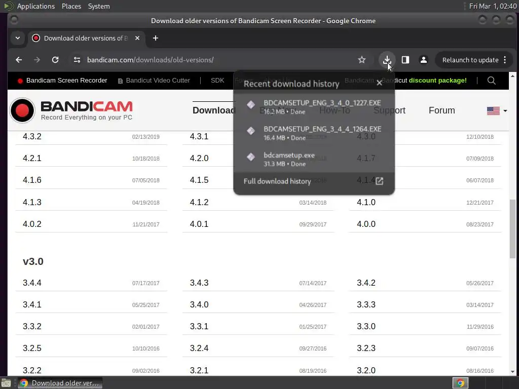Download version 4.2.1
The width and height of the screenshot is (519, 389).
pos(32,158)
